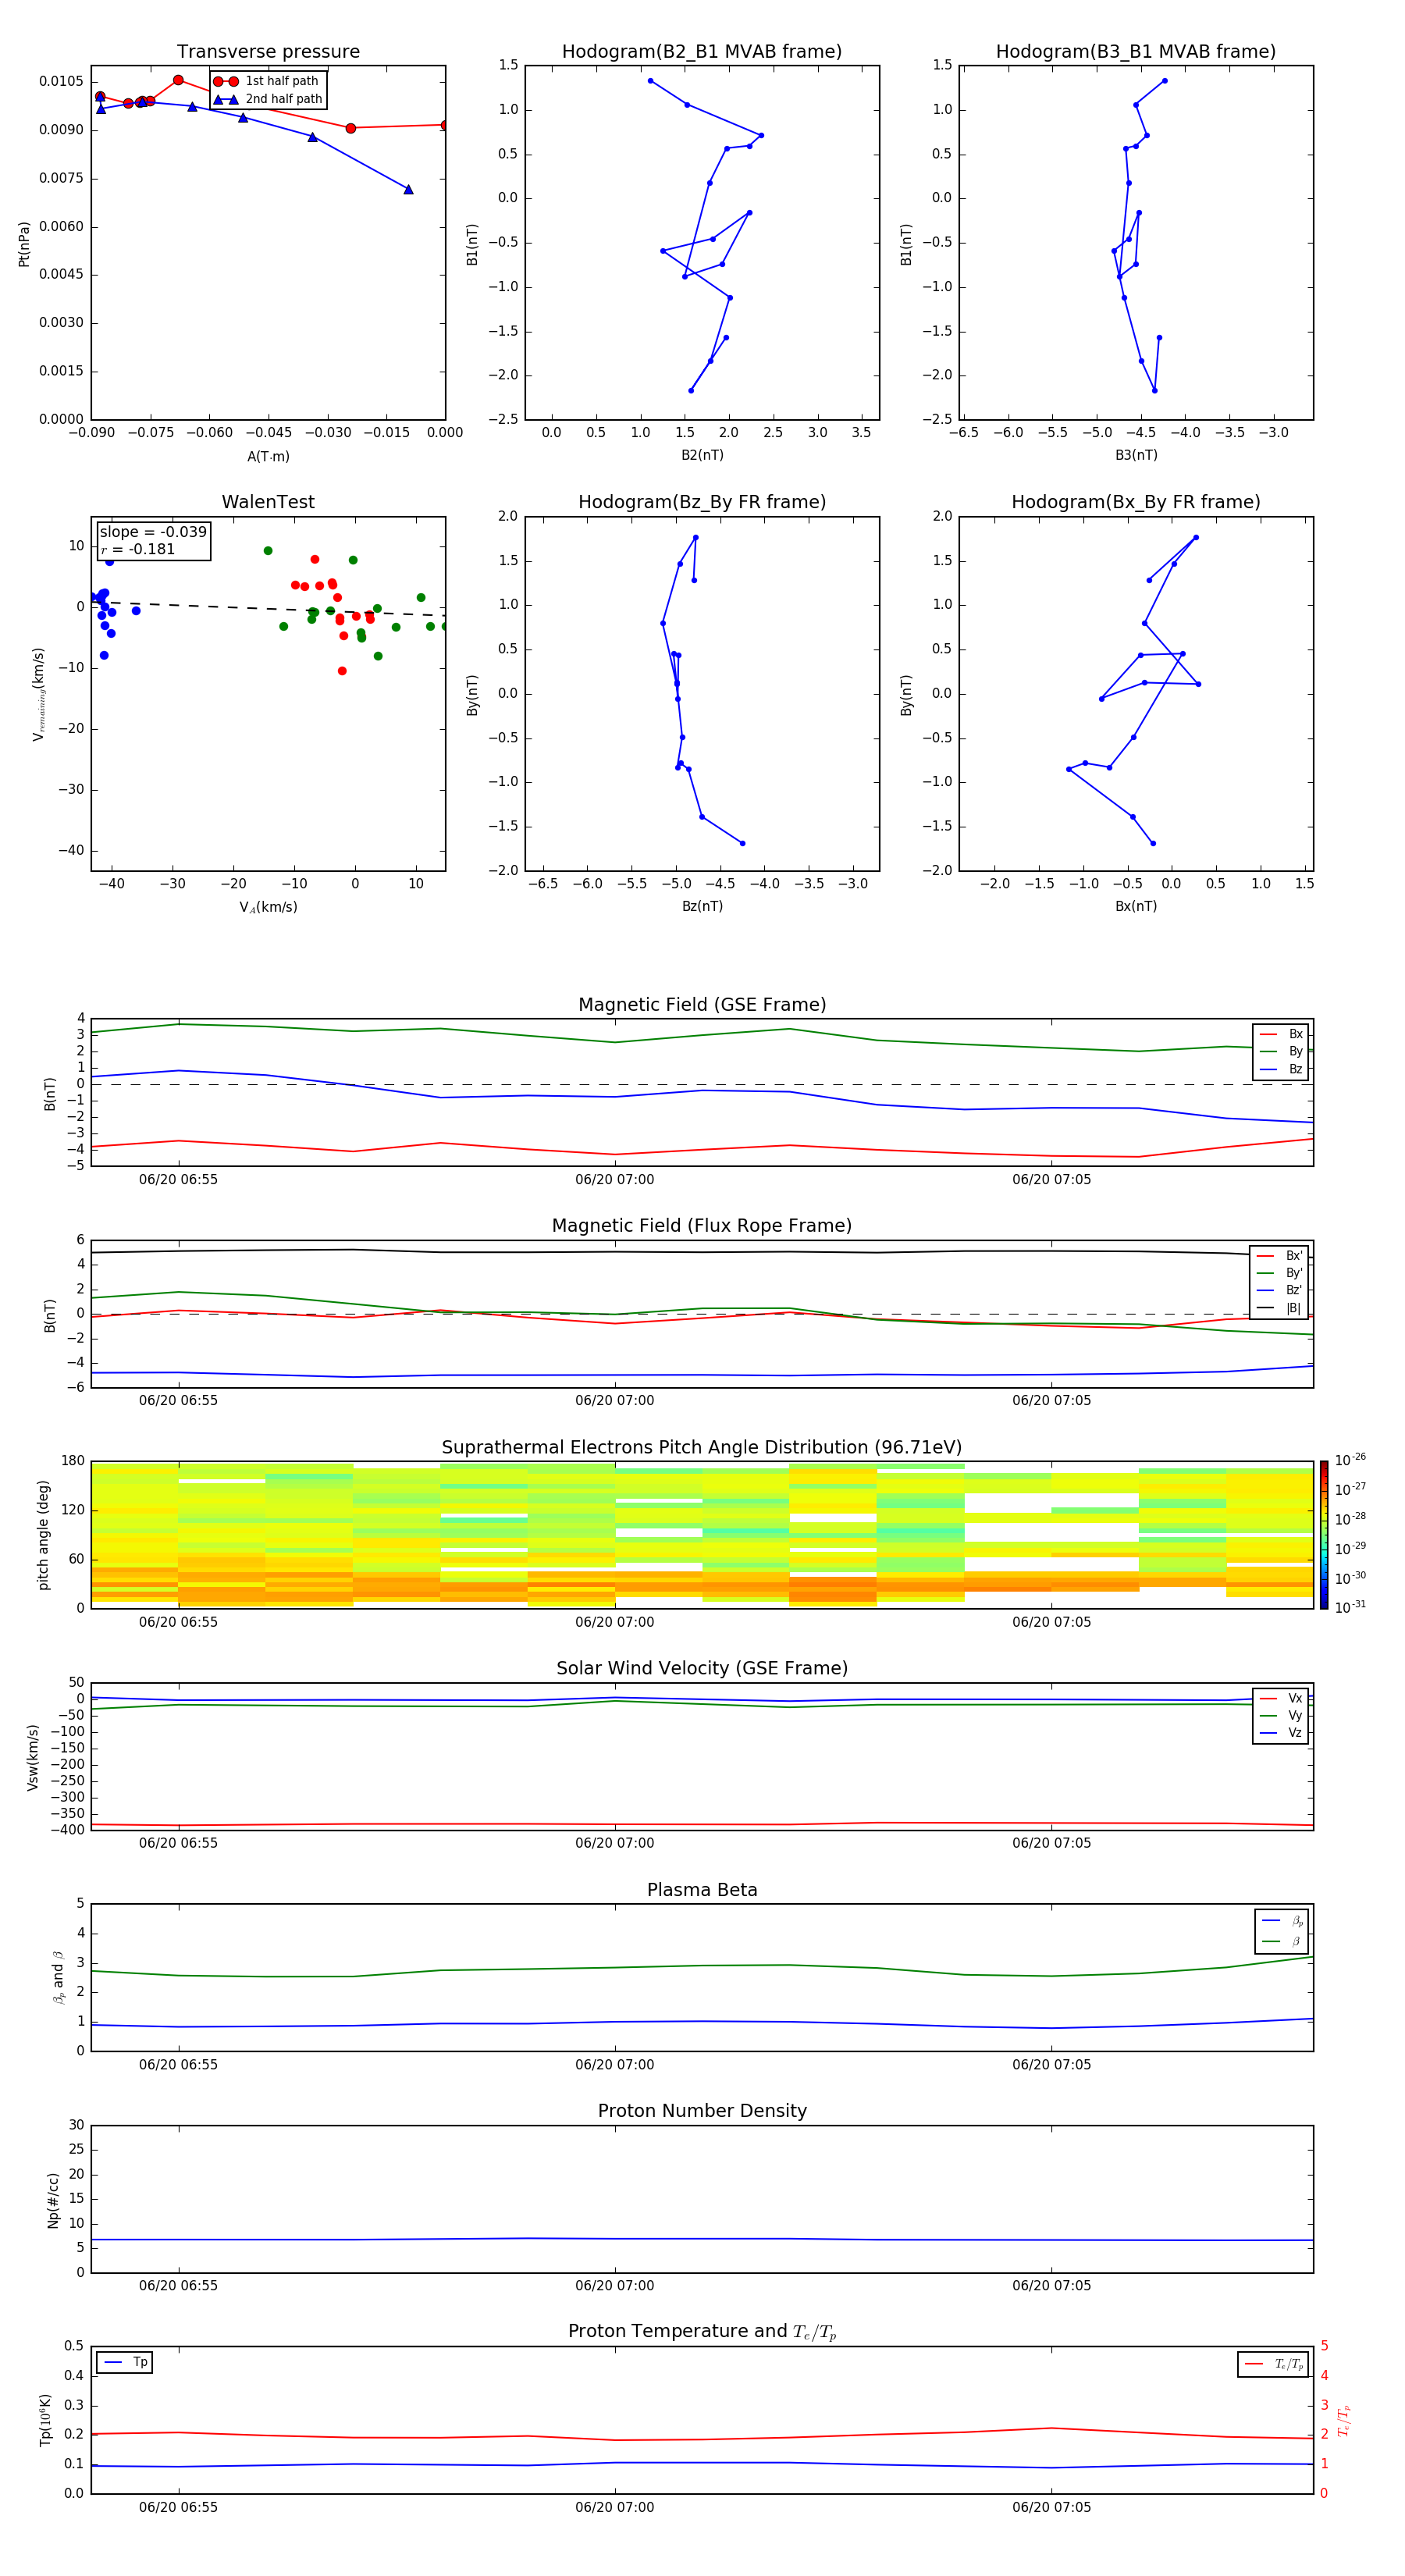Image resolution: width=1405 pixels, height=2576 pixels.
Task: Click the Suprathermal Electrons Pitch Angle Distribution title
Action: [702, 1448]
